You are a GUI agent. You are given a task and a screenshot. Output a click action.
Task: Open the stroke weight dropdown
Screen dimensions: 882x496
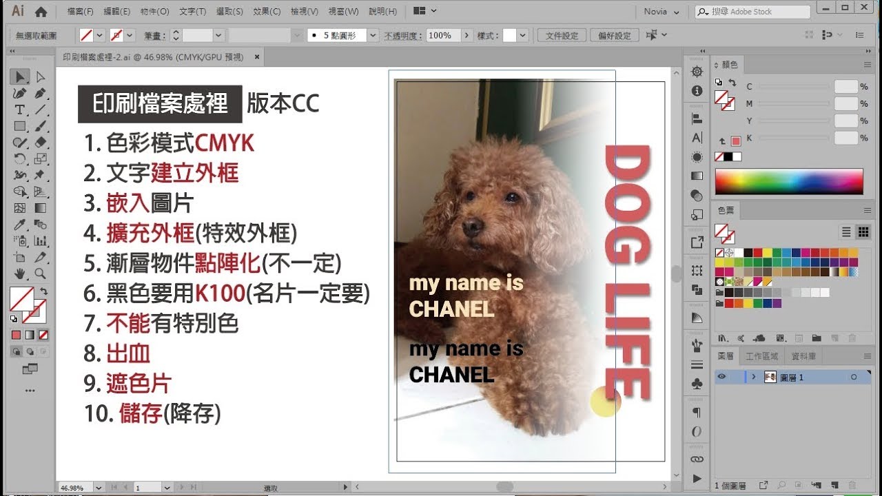pyautogui.click(x=218, y=35)
